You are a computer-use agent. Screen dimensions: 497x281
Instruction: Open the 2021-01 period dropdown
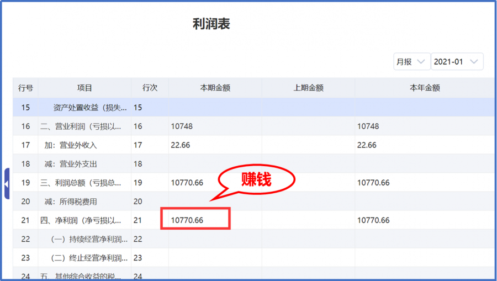coord(456,62)
